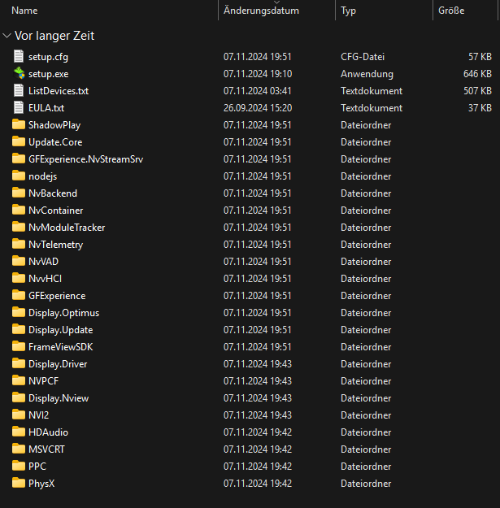Select the Display.Nview folder icon
Viewport: 500px width, 508px height.
[x=19, y=397]
